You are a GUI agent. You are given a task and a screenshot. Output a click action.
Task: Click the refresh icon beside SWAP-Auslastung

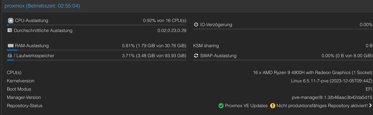click(196, 56)
